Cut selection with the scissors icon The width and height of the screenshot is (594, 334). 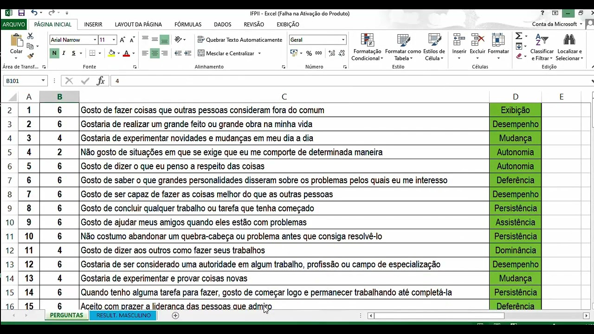31,36
